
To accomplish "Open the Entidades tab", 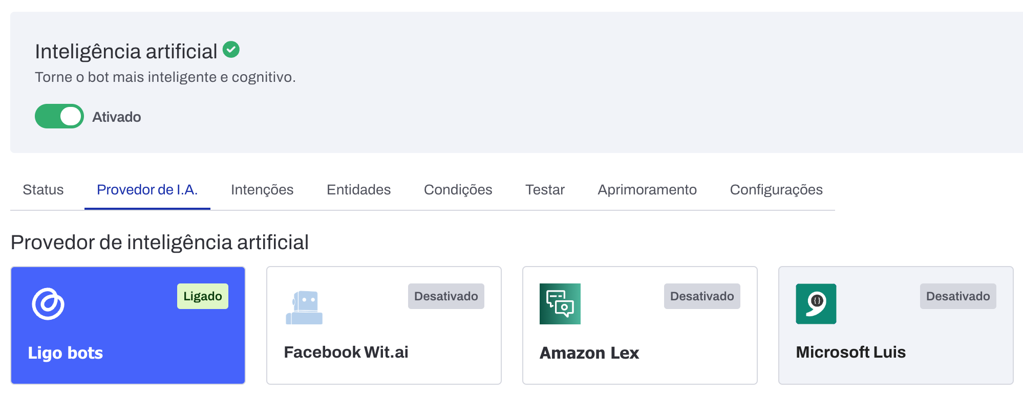I will [358, 190].
